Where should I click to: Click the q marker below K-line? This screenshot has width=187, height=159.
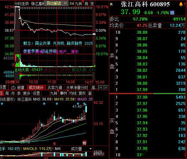[54, 143]
